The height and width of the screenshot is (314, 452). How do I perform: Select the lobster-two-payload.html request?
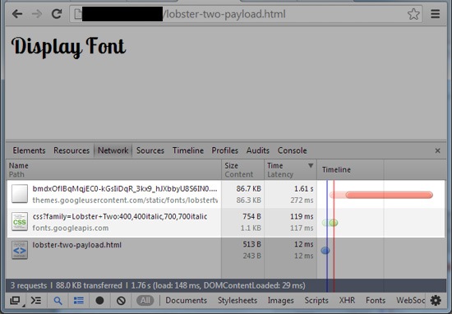[226, 251]
